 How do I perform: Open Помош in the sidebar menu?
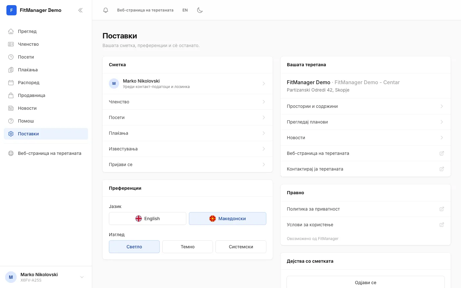click(46, 121)
